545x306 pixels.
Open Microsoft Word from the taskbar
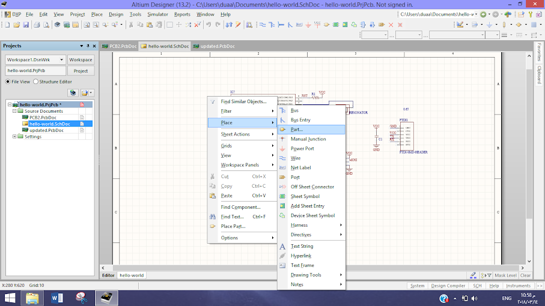tap(56, 298)
